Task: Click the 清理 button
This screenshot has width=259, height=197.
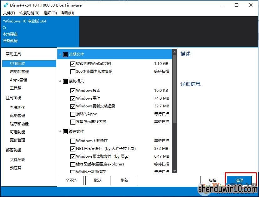Action: point(239,180)
